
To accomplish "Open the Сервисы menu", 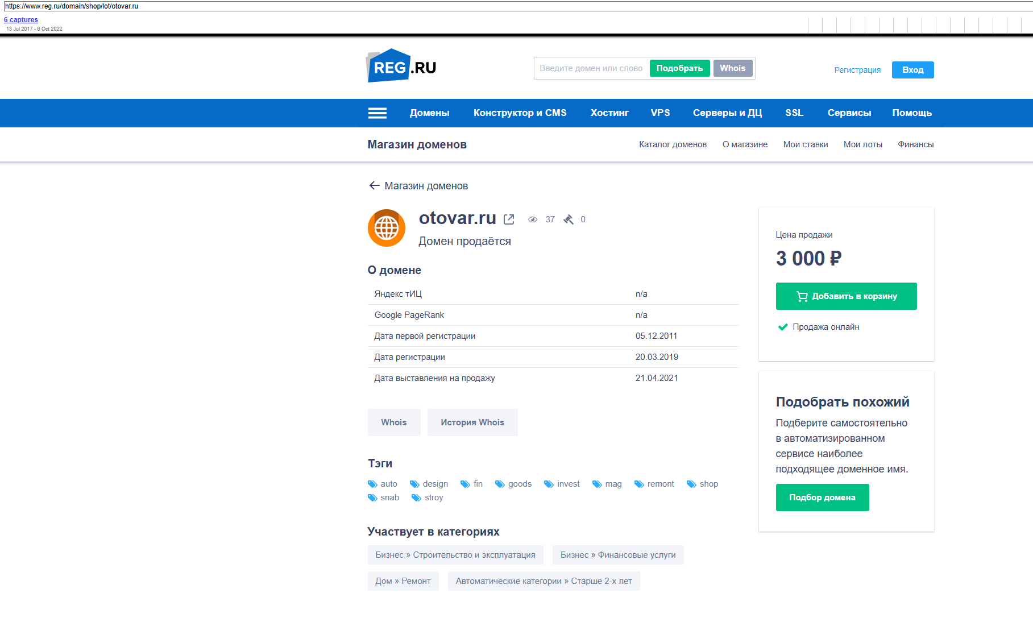I will [x=849, y=113].
